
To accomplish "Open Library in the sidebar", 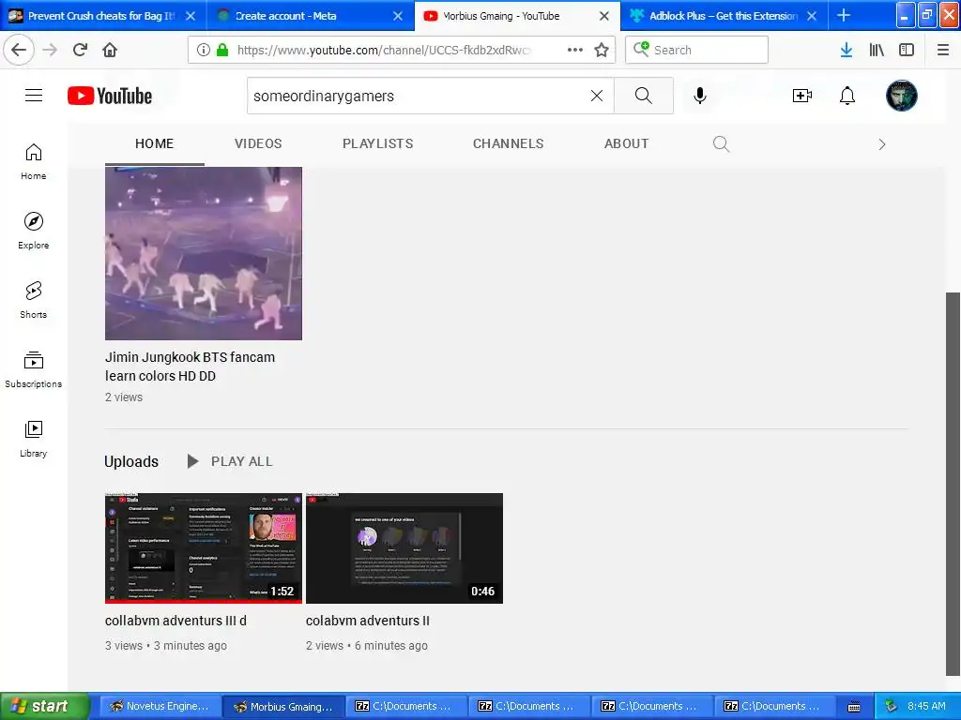I will pyautogui.click(x=34, y=438).
